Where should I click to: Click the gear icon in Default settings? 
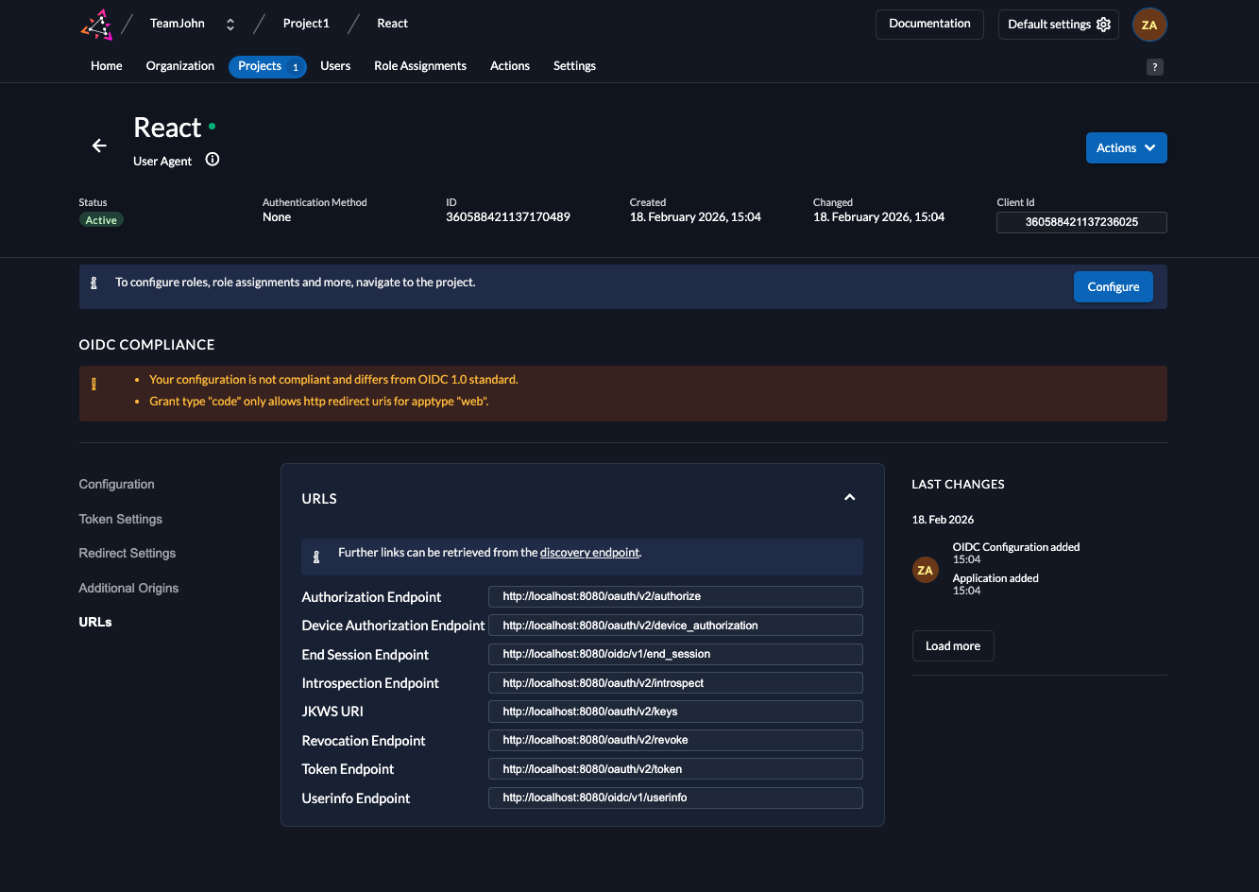(1103, 25)
